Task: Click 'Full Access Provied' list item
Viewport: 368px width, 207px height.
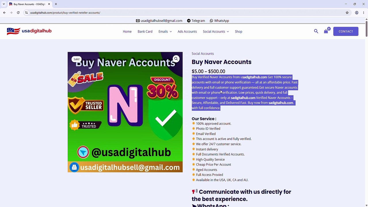Action: [x=209, y=175]
